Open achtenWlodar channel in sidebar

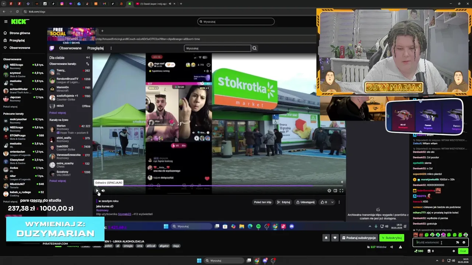[24, 91]
